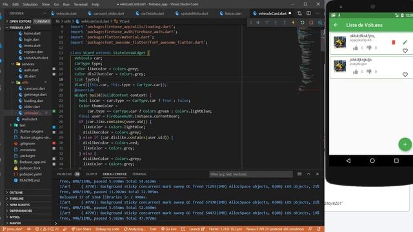Screen dimensions: 413x232
Task: Delete the first car with red trash icon
Action: click(x=394, y=43)
